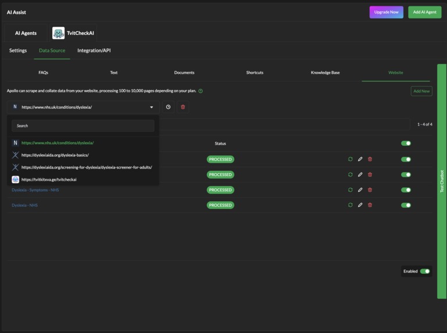Delete the Dyslexia - Symptoms - NHS row
Screen dimensions: 447x333
370,190
